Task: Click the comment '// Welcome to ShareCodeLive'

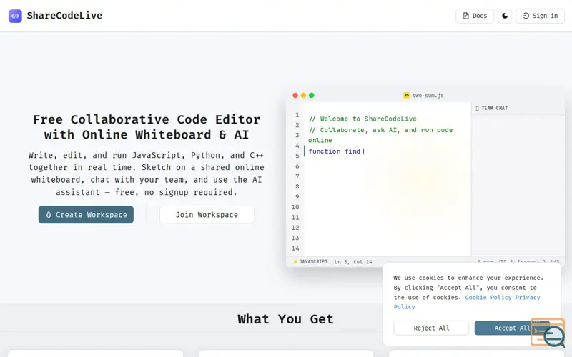Action: pyautogui.click(x=363, y=119)
